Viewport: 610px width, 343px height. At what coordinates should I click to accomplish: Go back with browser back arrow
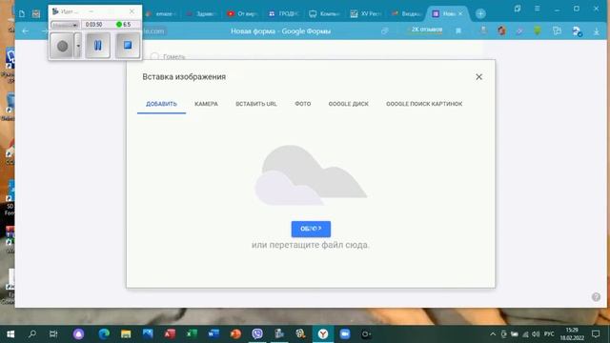[26, 31]
